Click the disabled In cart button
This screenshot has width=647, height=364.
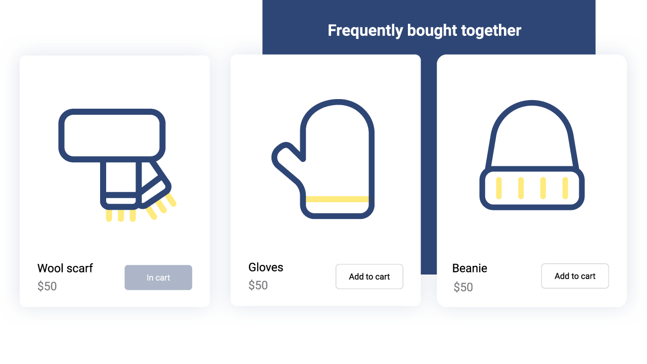158,278
